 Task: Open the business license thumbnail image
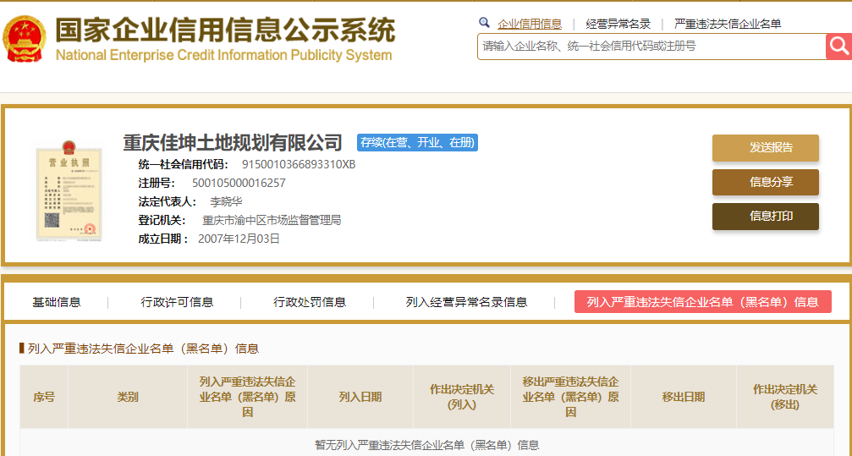(x=69, y=190)
